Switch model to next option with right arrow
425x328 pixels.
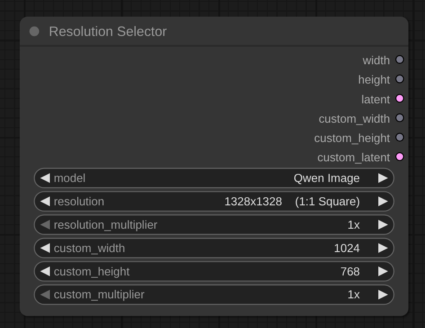383,178
